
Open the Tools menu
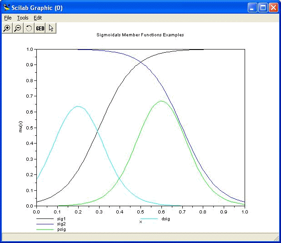click(x=23, y=18)
